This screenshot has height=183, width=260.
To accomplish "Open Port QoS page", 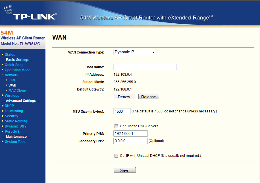I will click(12, 131).
